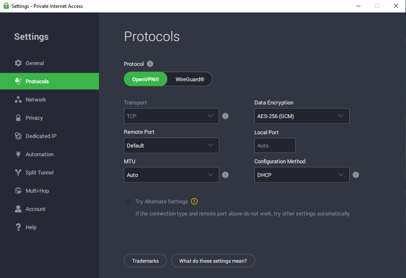406x278 pixels.
Task: Close the Private Internet Access Settings window
Action: pos(396,6)
